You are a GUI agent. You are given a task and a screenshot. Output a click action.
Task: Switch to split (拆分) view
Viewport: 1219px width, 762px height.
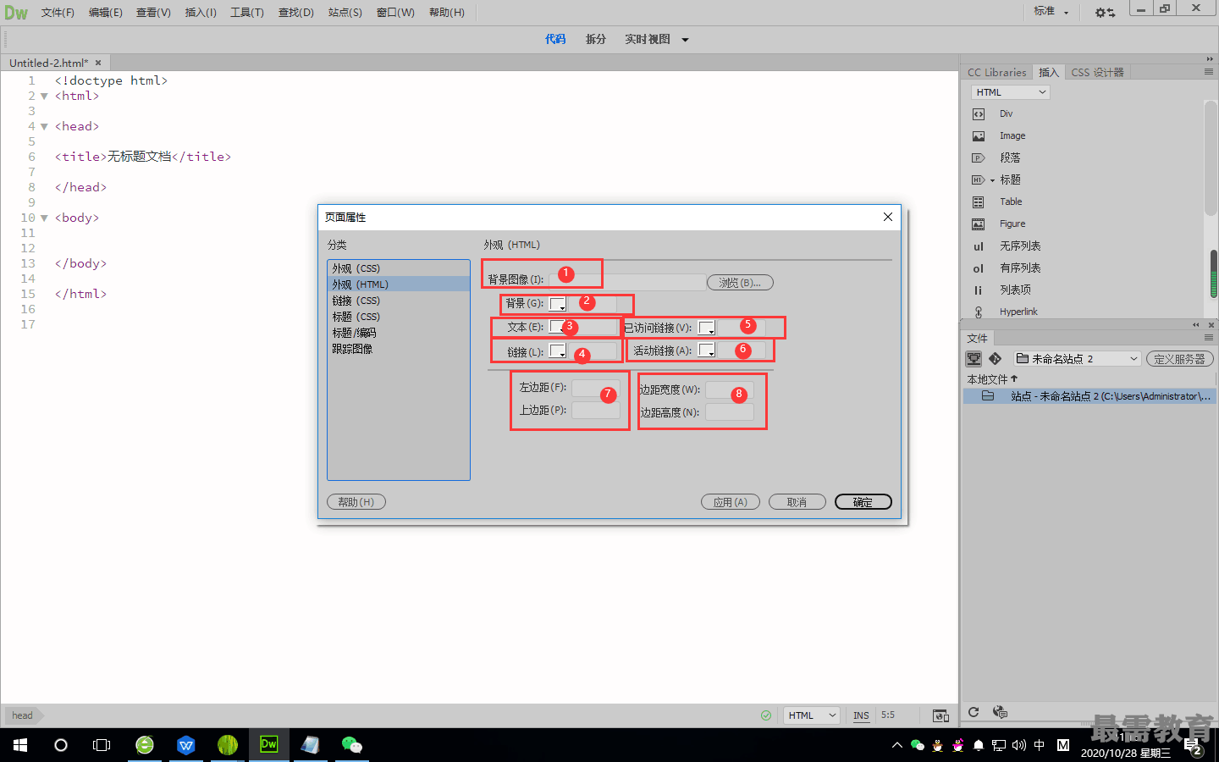(x=596, y=39)
